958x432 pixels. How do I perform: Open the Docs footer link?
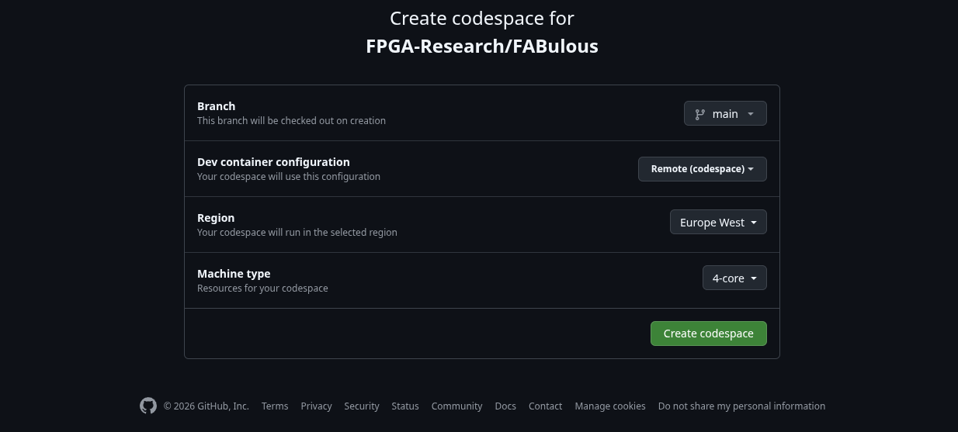[505, 406]
